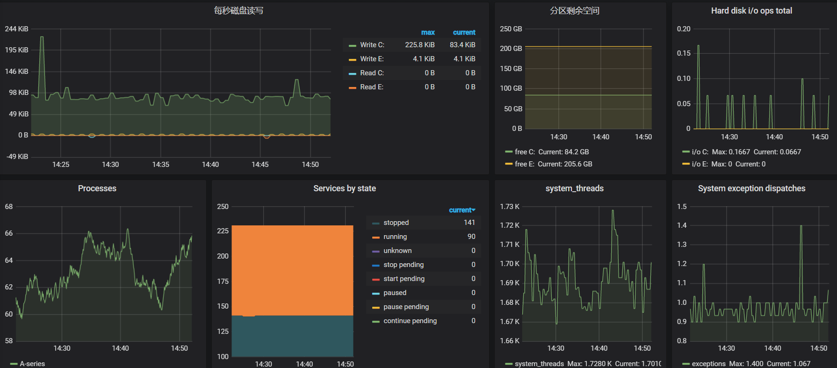Image resolution: width=837 pixels, height=368 pixels.
Task: Open the 分区剩余空间 panel title menu
Action: click(x=574, y=11)
